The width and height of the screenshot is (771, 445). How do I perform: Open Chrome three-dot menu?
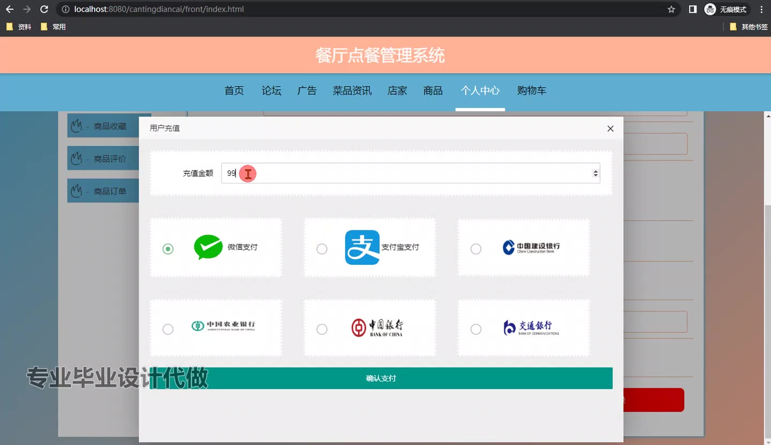pos(761,9)
